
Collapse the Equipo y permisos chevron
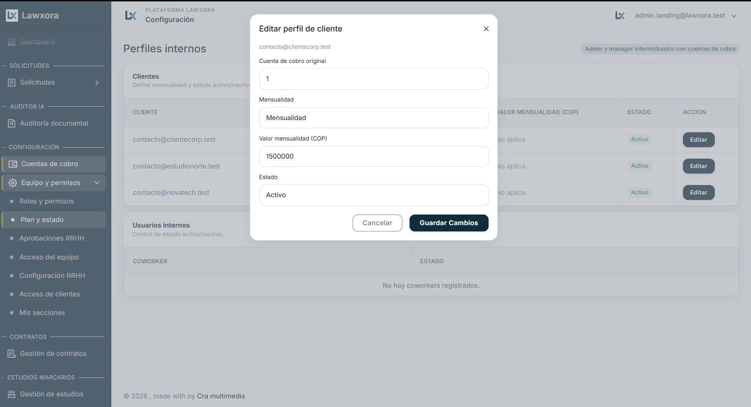[x=97, y=183]
